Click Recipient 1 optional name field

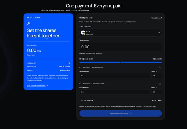(x=93, y=67)
